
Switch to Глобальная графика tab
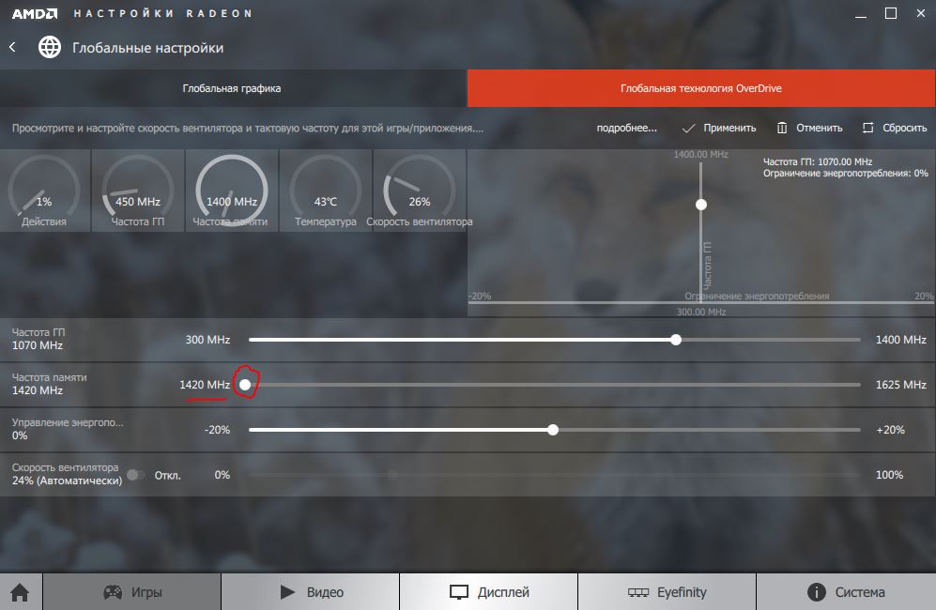click(x=232, y=88)
